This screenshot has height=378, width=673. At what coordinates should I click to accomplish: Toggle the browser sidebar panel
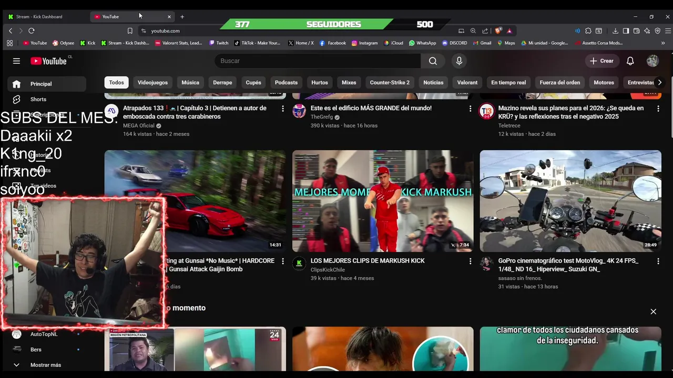(626, 31)
